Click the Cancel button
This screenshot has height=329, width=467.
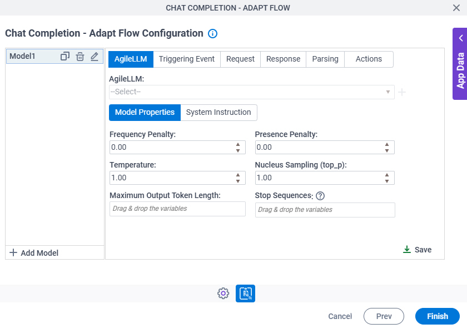tap(340, 316)
